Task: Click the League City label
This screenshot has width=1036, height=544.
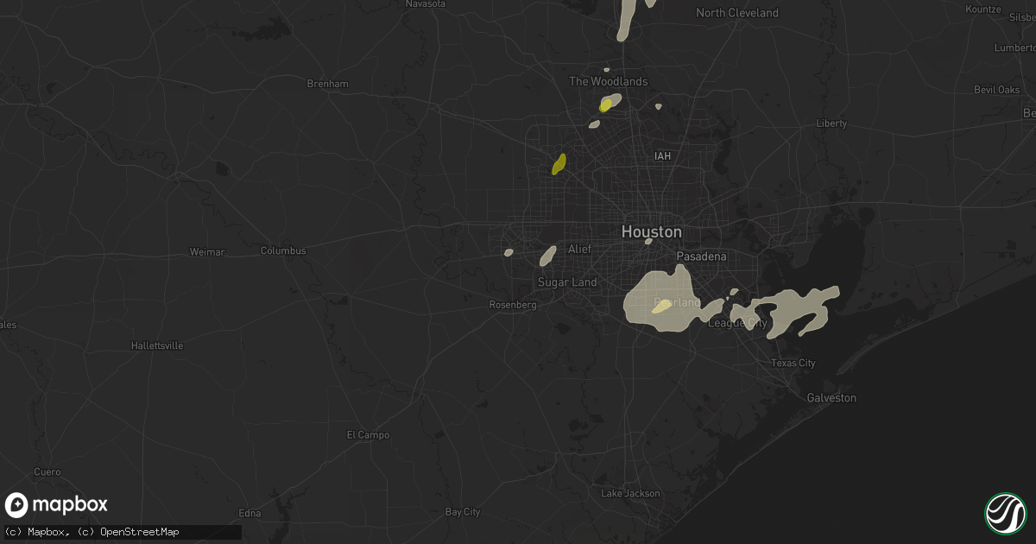Action: 737,323
